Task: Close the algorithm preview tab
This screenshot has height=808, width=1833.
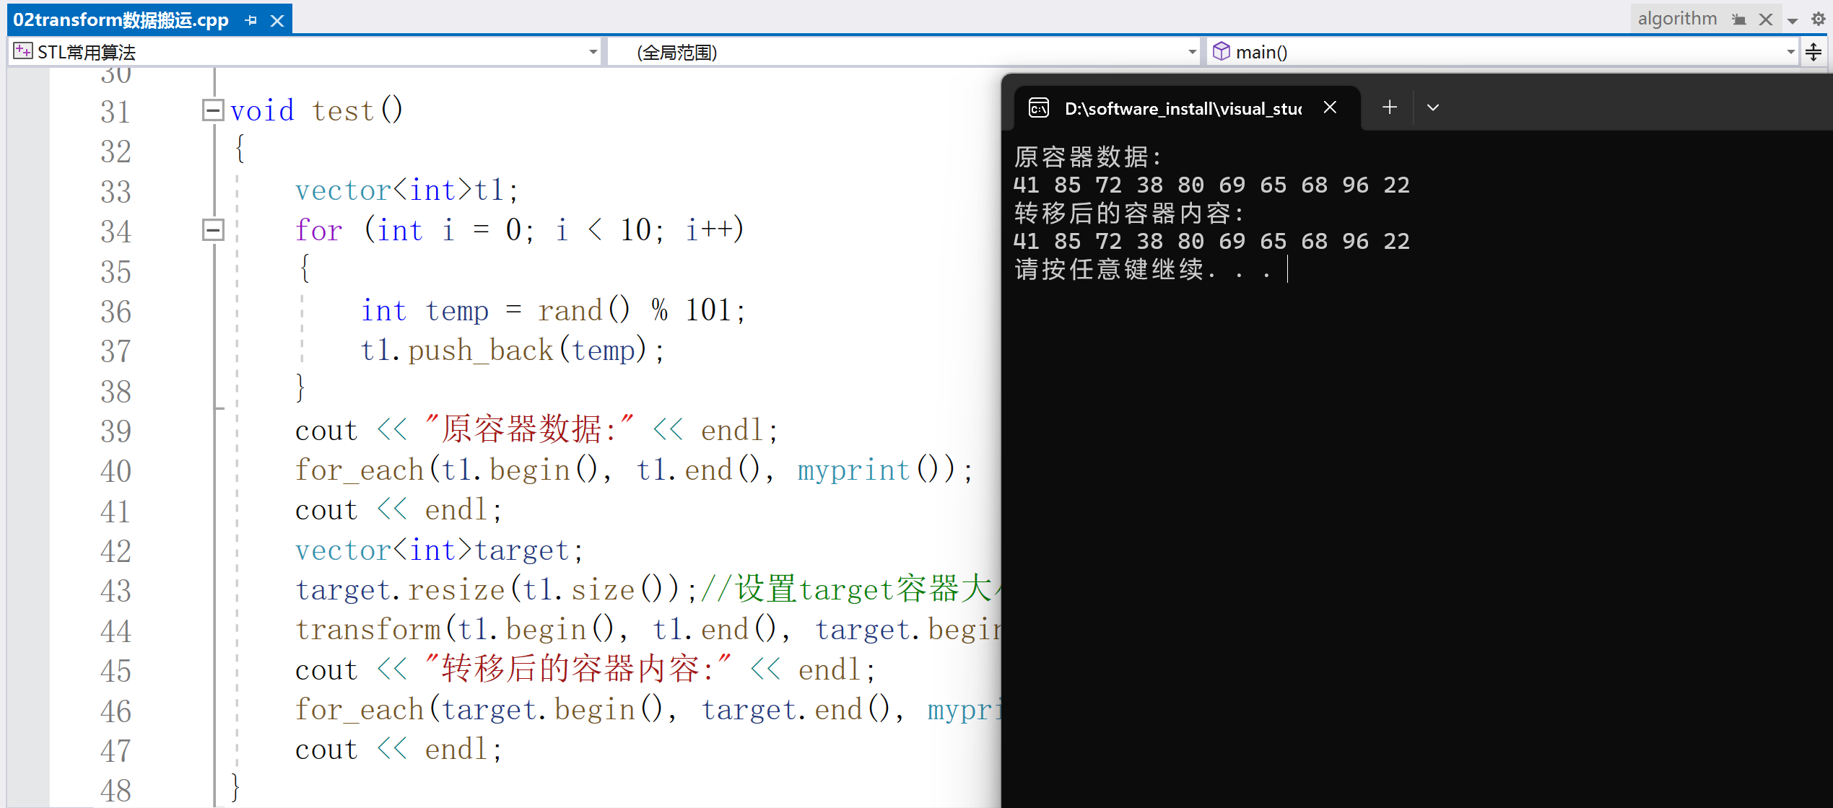Action: 1766,19
